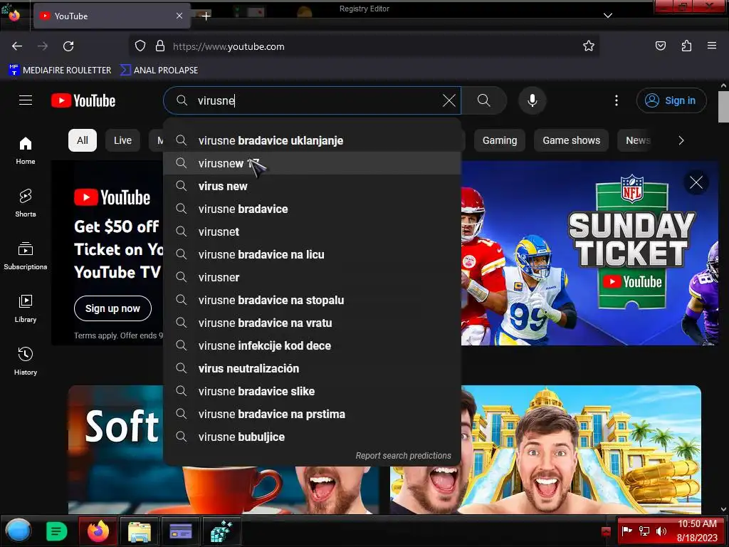The image size is (729, 547).
Task: Choose suggestion 'virusne bradavice uklanjanje'
Action: tap(313, 140)
